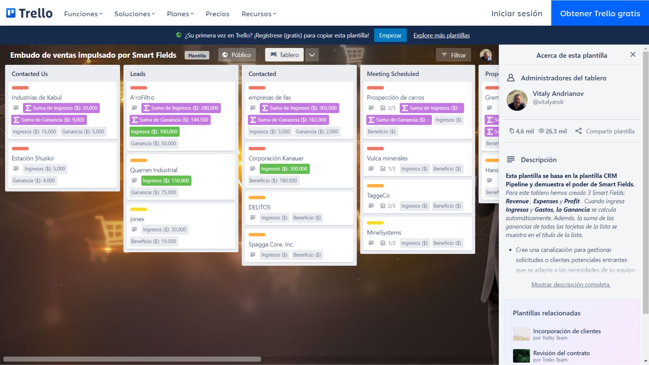Screen dimensions: 649x365
Task: Click description icon on Vulca minerales card
Action: point(371,169)
